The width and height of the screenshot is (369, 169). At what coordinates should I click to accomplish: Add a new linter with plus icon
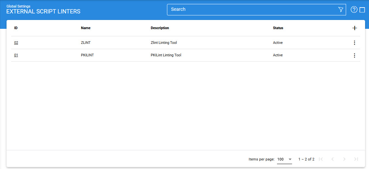pyautogui.click(x=354, y=28)
